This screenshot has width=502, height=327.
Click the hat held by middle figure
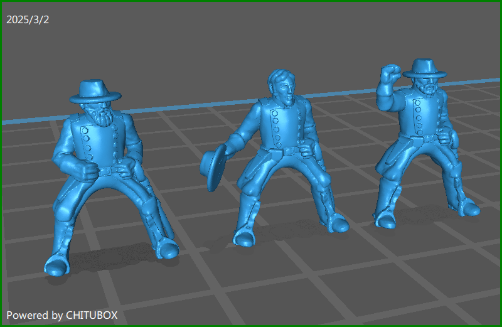click(x=215, y=166)
